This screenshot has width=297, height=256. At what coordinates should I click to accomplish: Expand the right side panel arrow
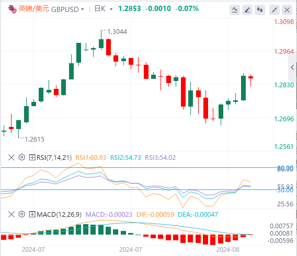[x=292, y=67]
